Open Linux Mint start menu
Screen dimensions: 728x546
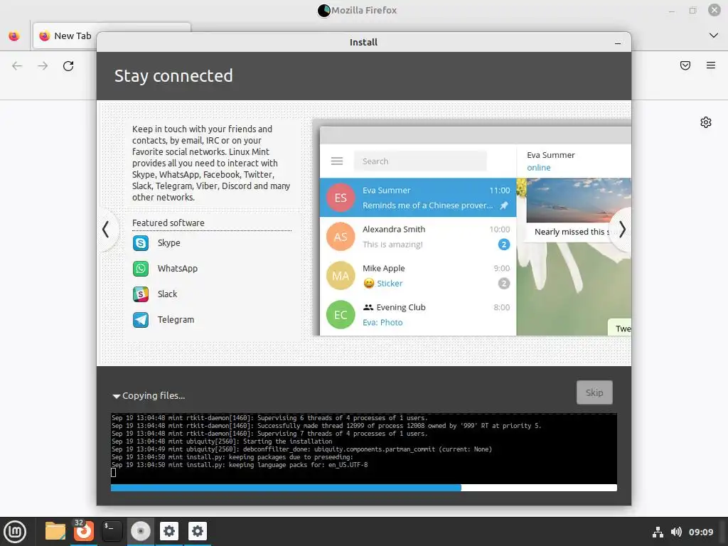point(15,531)
